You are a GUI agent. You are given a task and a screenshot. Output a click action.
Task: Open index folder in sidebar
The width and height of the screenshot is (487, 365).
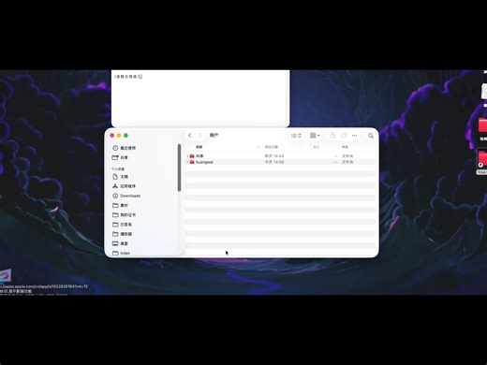(x=125, y=253)
